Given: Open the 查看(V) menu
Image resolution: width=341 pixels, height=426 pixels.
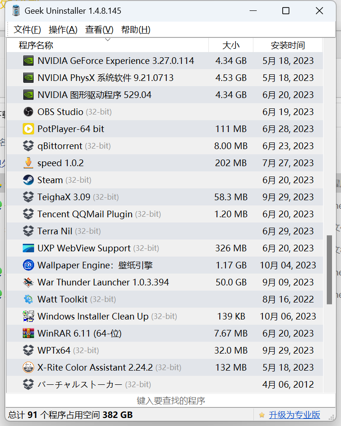Looking at the screenshot, I should coord(99,30).
